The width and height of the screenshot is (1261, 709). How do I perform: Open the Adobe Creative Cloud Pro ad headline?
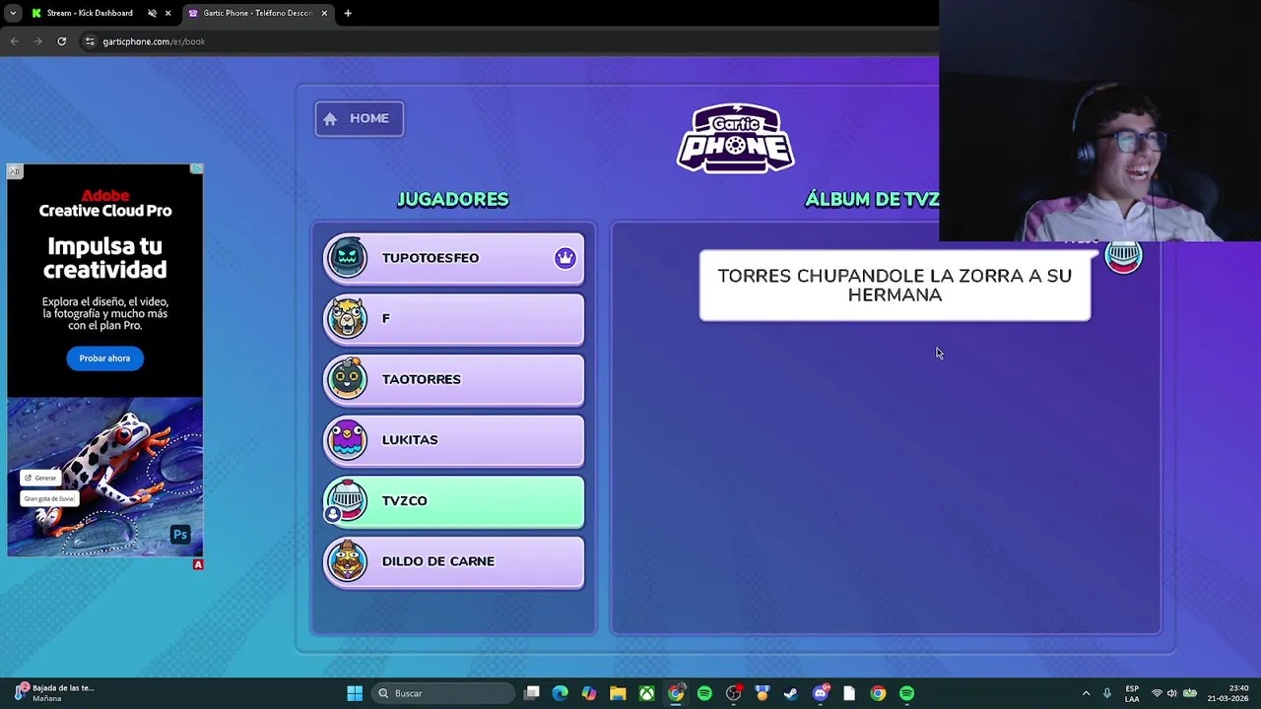[x=105, y=204]
